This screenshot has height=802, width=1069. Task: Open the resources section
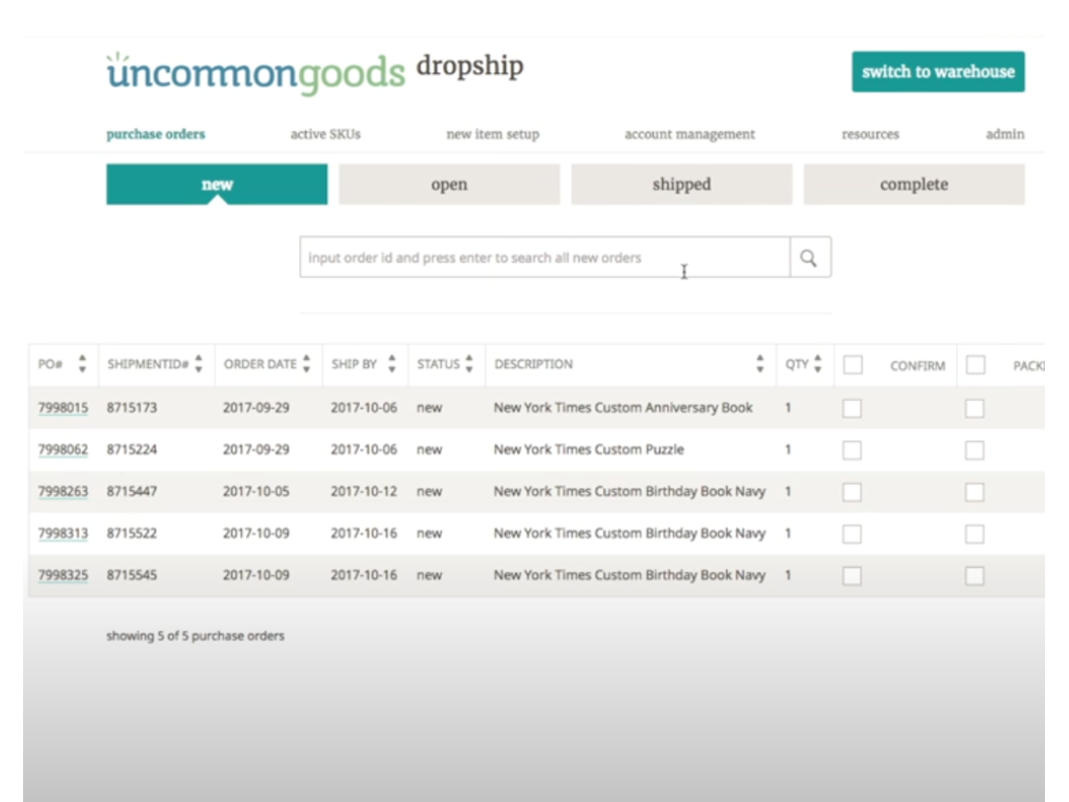[x=870, y=135]
